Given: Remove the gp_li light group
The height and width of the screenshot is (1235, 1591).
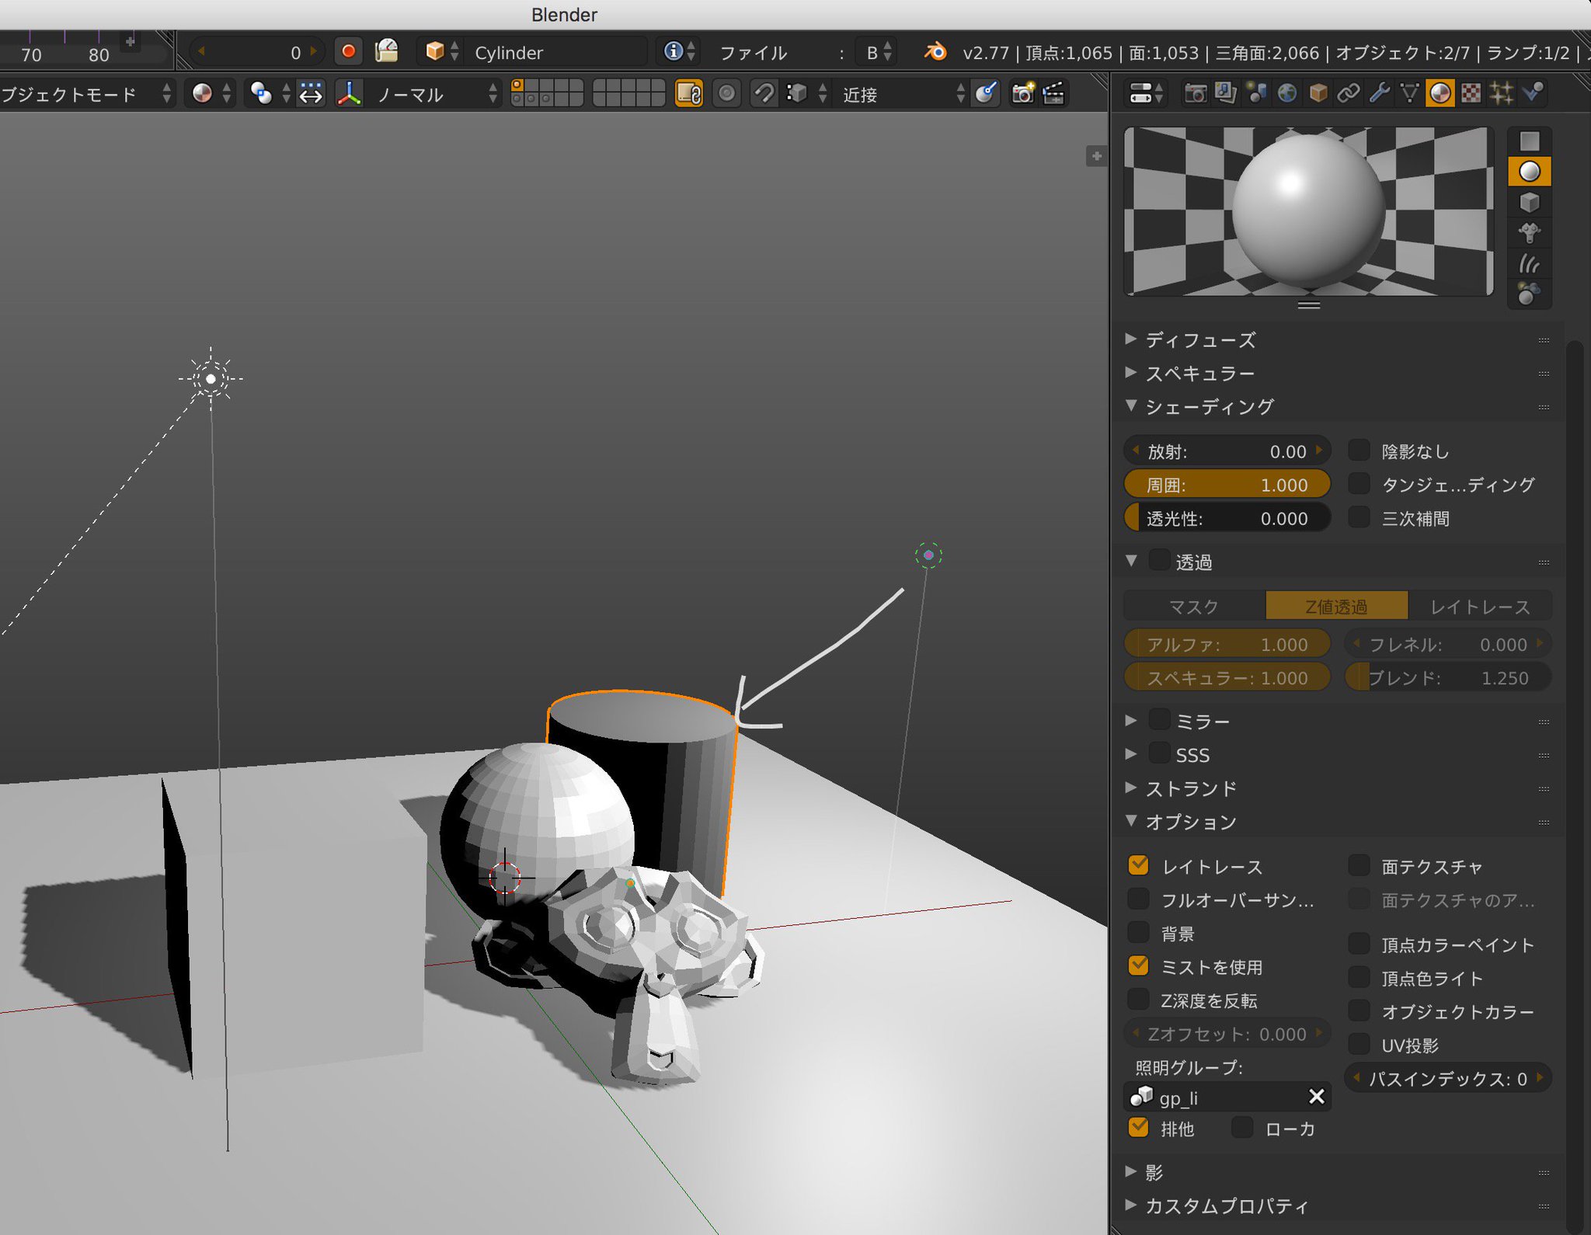Looking at the screenshot, I should (x=1316, y=1096).
